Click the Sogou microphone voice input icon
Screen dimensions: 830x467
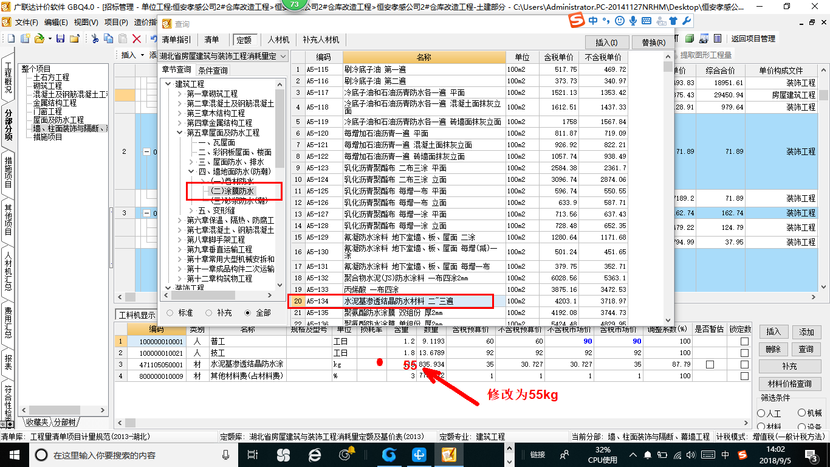point(633,21)
